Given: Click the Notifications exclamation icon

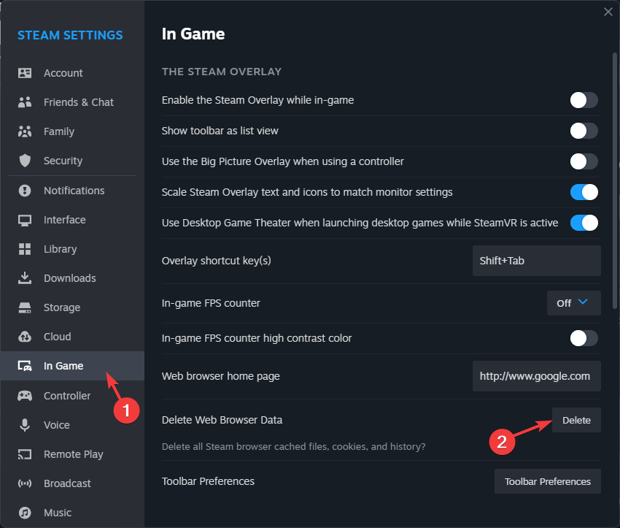Looking at the screenshot, I should pos(25,191).
